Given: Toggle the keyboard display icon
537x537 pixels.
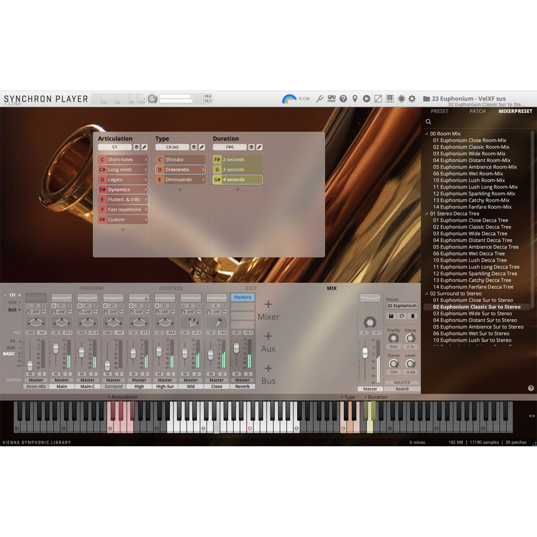Looking at the screenshot, I should pos(390,99).
